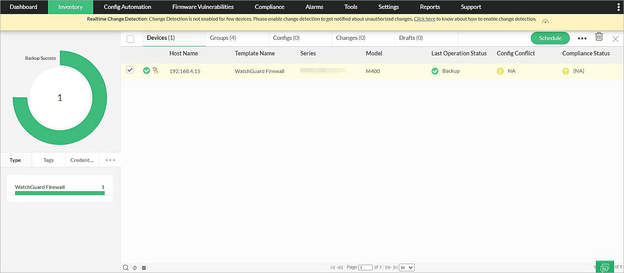Open the Config Automation menu
Image resolution: width=624 pixels, height=273 pixels.
click(x=127, y=7)
